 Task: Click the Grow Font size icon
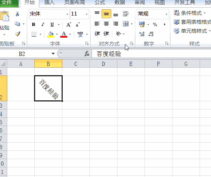(x=69, y=24)
